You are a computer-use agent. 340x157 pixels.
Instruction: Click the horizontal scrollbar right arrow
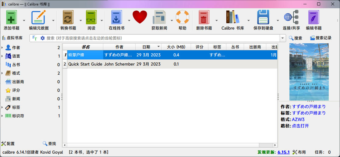(275, 145)
